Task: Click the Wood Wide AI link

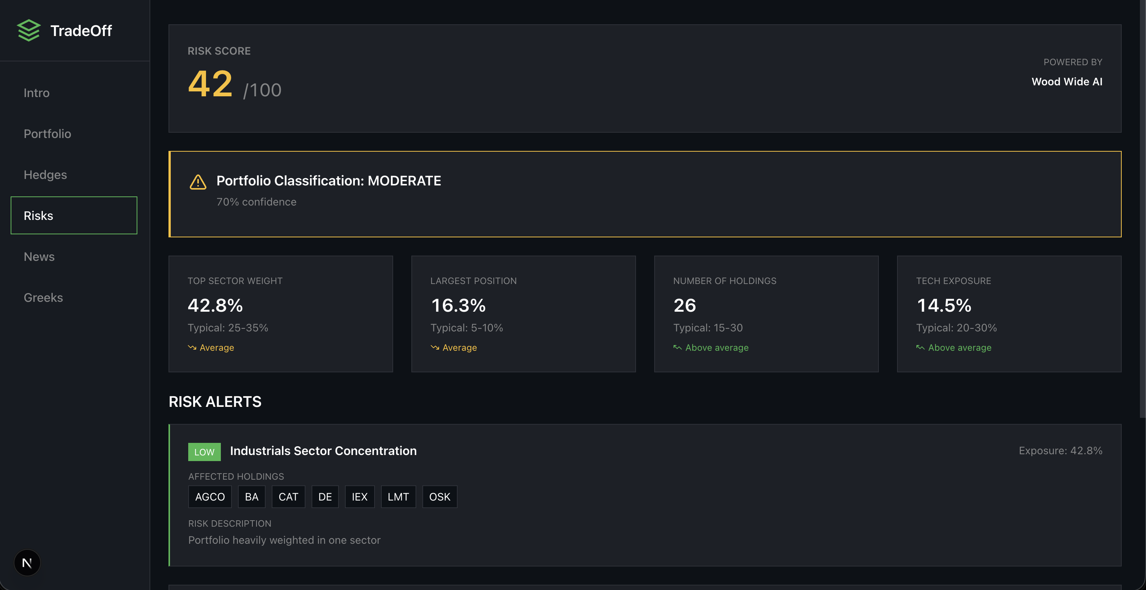Action: click(1067, 82)
